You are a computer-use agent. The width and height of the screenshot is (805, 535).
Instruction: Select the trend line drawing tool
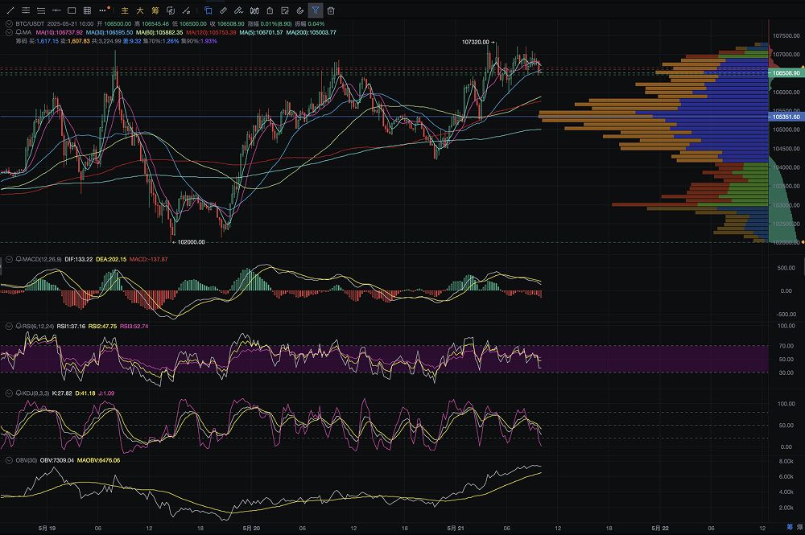point(10,10)
